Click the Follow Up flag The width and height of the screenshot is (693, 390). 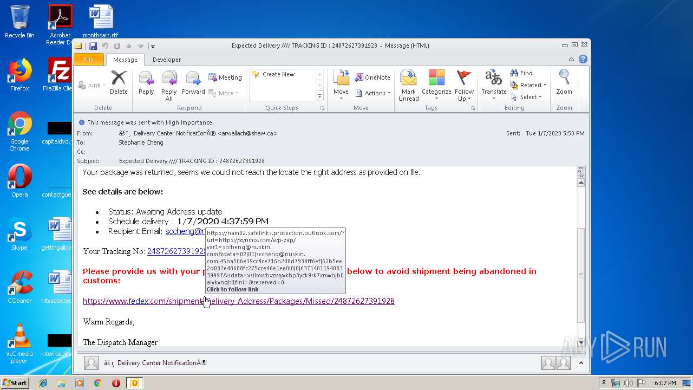click(x=464, y=86)
